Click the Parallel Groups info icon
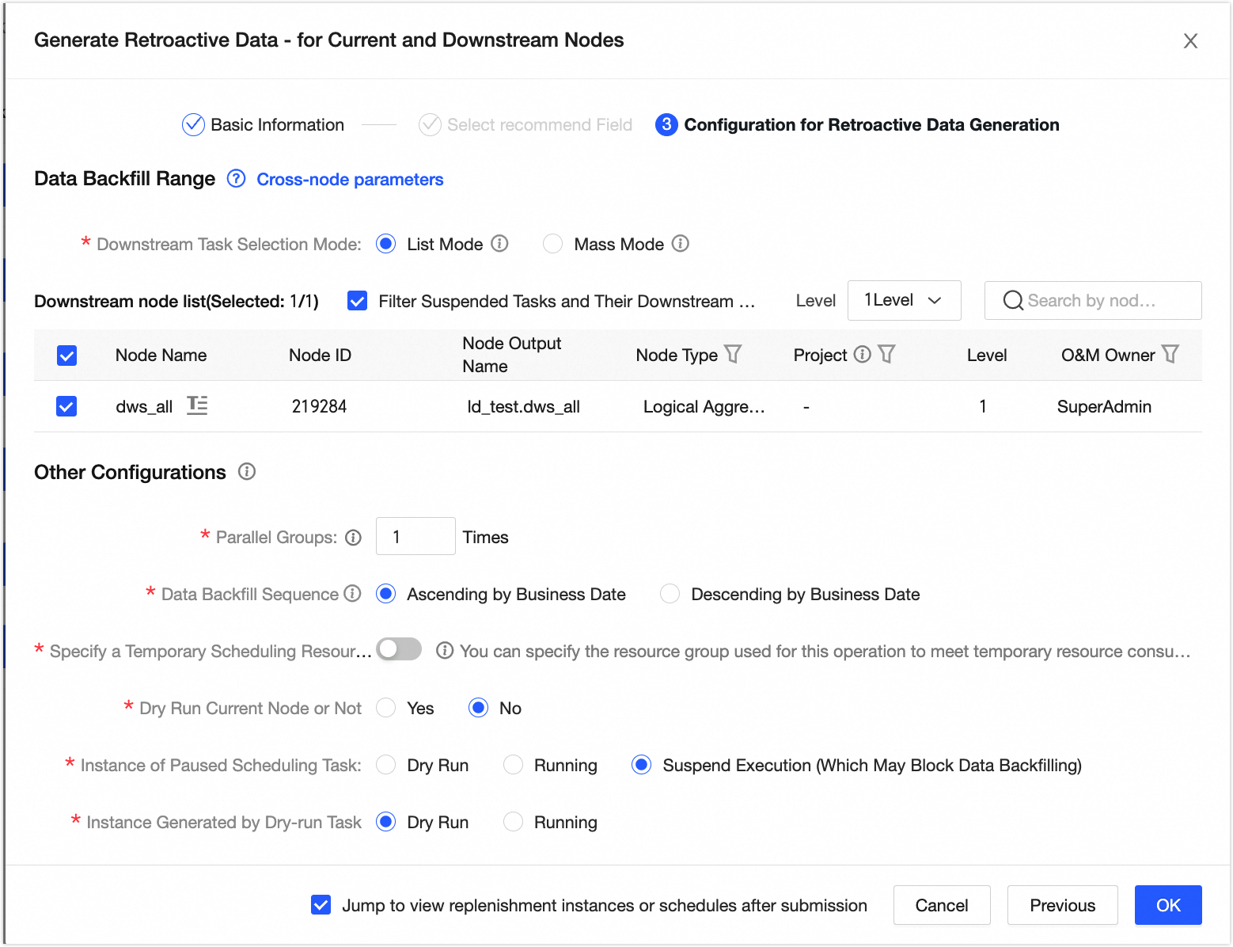 click(354, 538)
